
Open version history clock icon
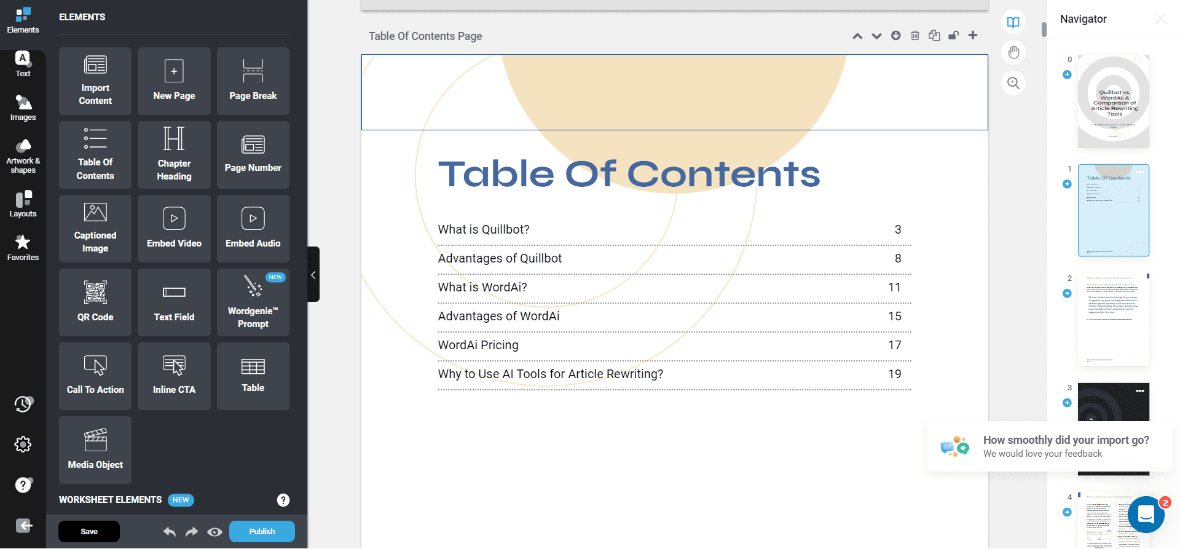pos(23,404)
